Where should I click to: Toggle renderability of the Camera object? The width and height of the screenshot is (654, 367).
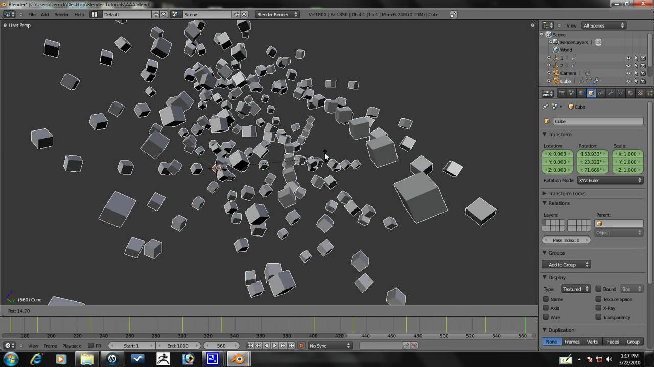click(643, 73)
